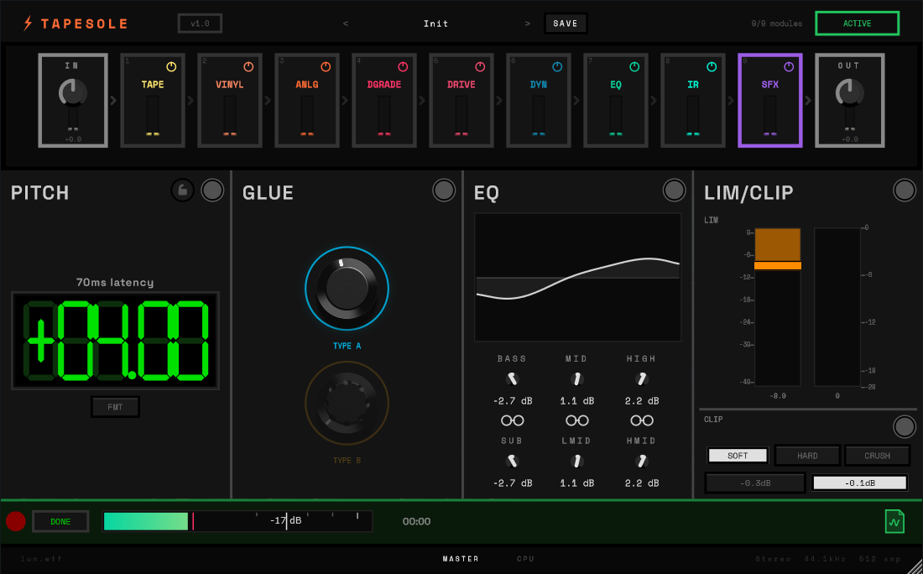Click the orange limiter threshold handle

click(x=778, y=265)
